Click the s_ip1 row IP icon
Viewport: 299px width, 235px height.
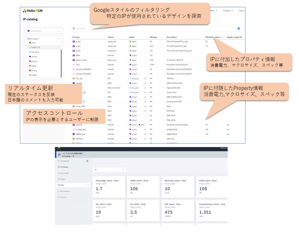tap(74, 46)
